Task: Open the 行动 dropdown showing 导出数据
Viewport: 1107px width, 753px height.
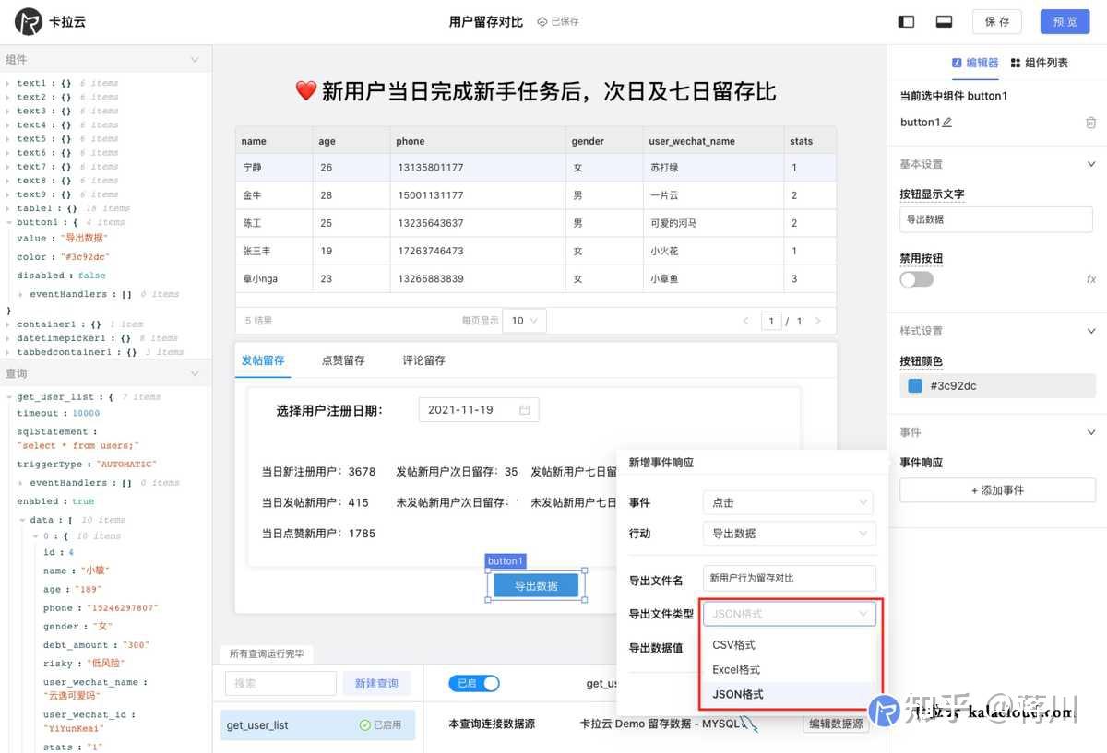Action: [789, 534]
